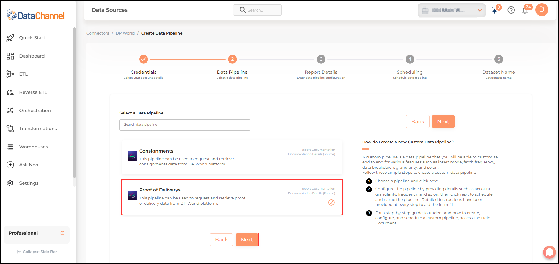
Task: Click the Dataset Name step label
Action: 499,72
